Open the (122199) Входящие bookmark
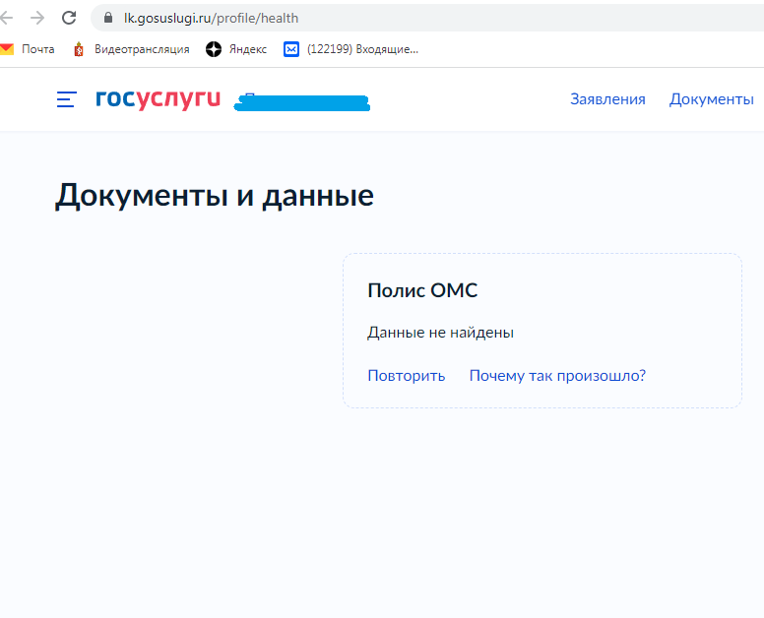Viewport: 764px width, 618px height. (350, 49)
